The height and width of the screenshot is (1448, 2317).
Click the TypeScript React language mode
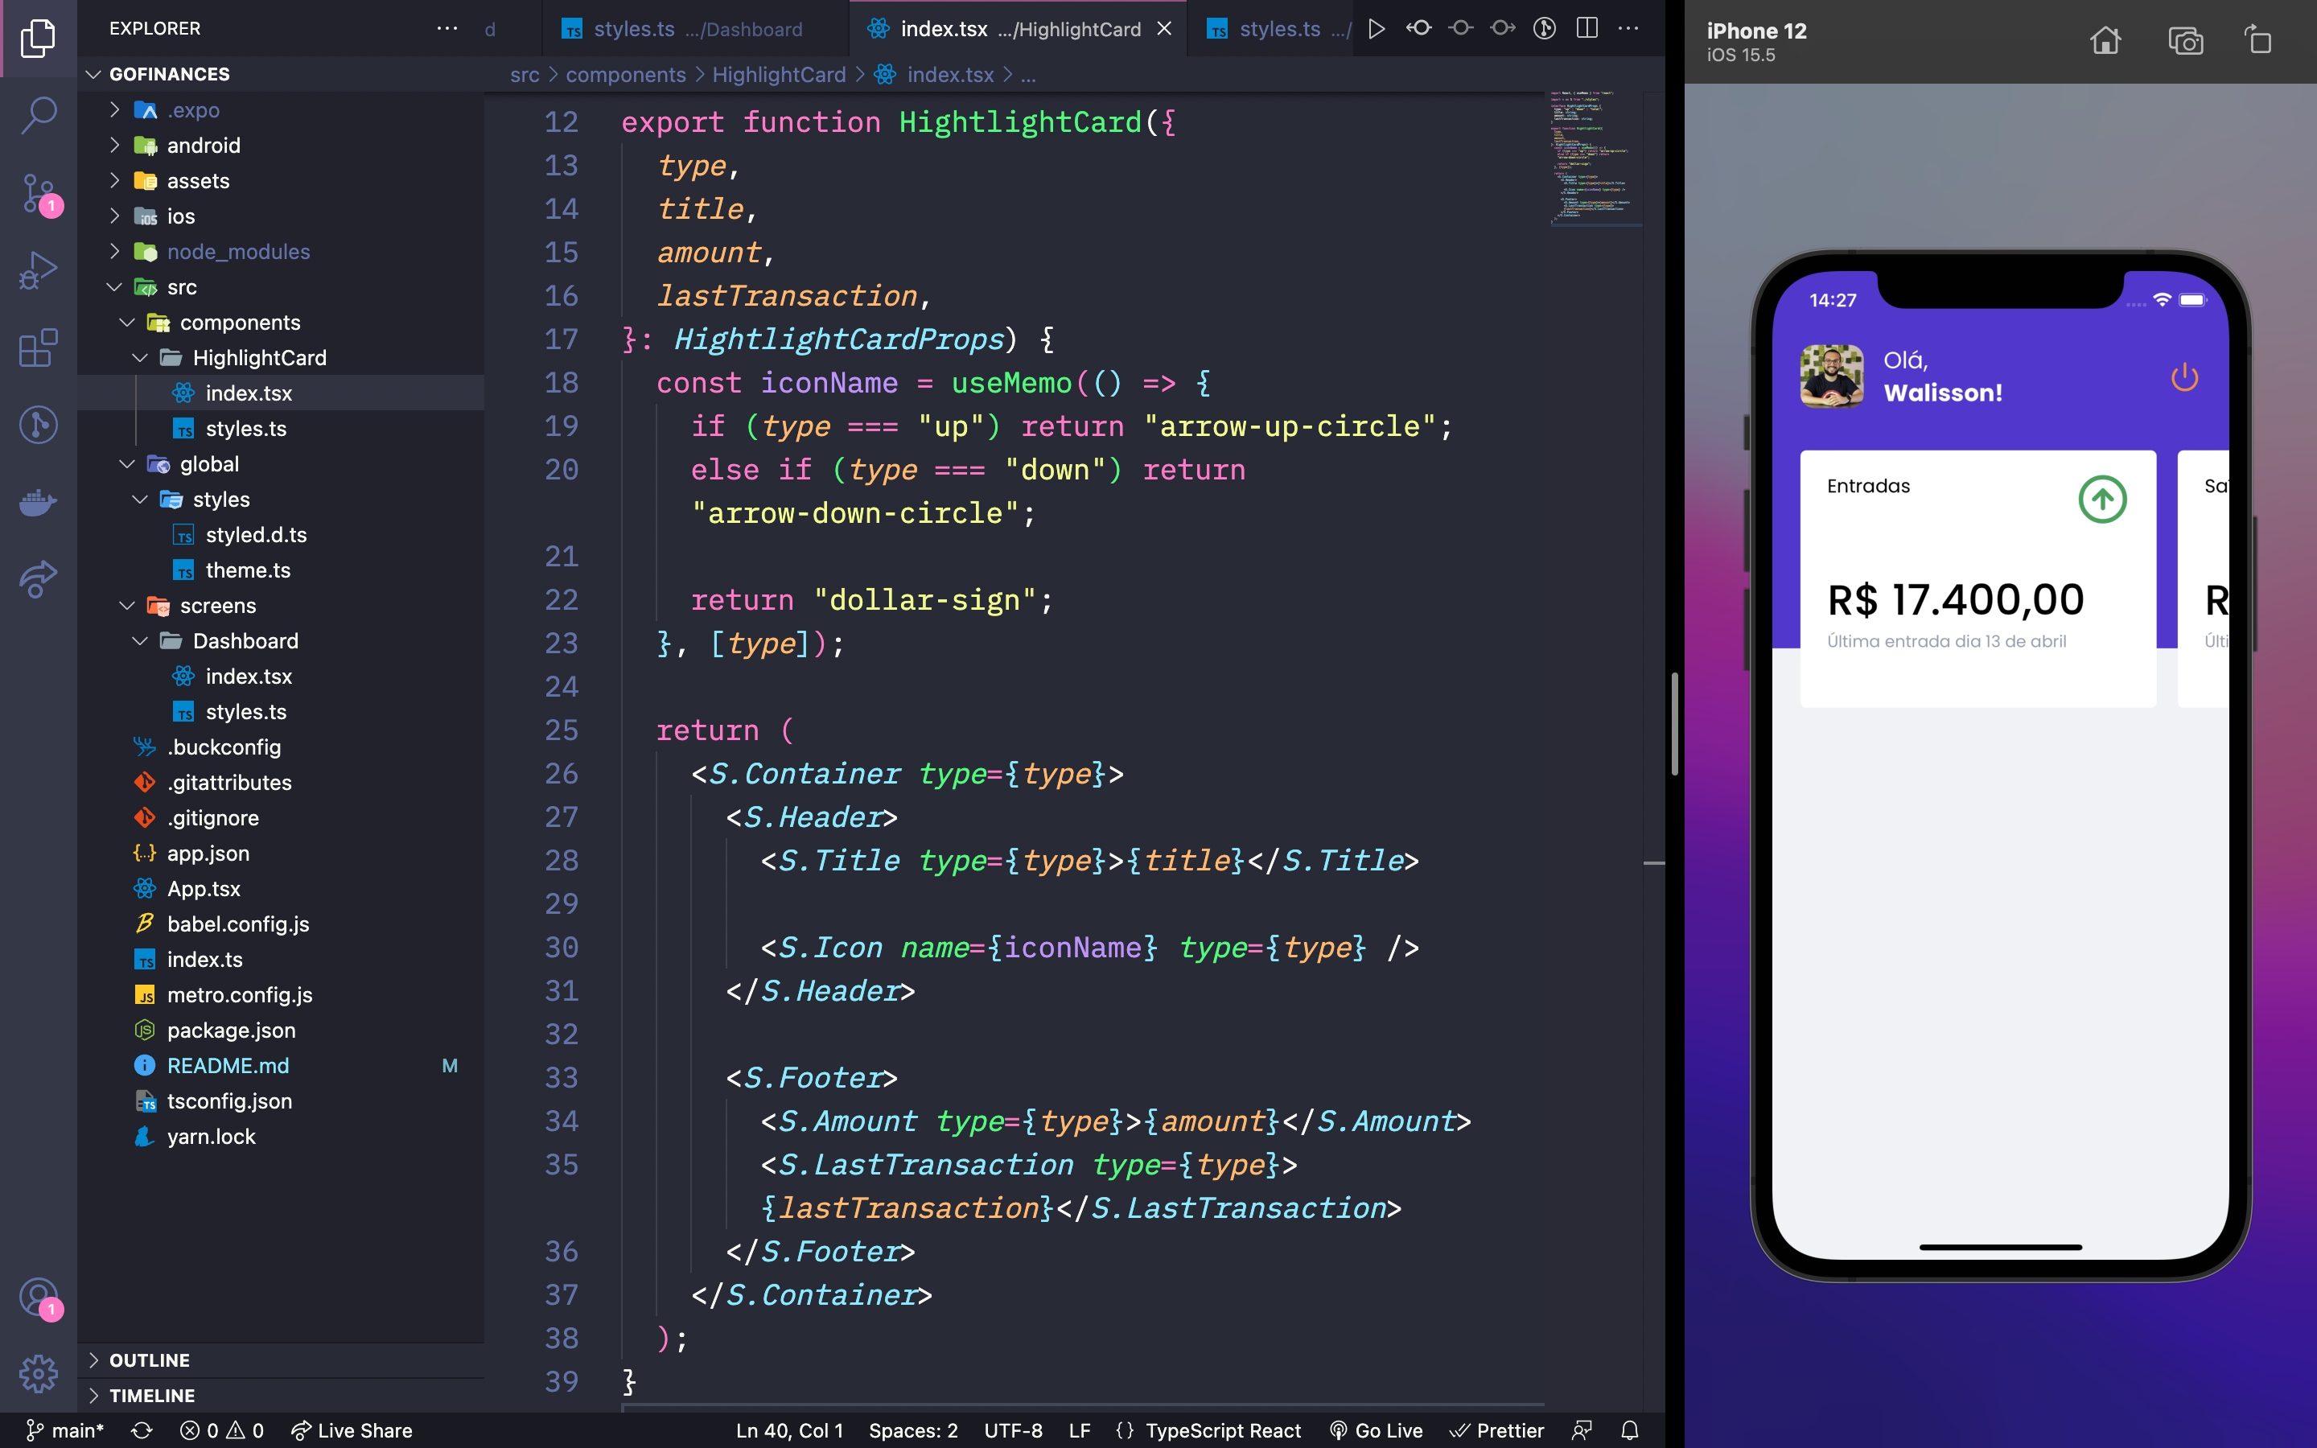coord(1222,1429)
